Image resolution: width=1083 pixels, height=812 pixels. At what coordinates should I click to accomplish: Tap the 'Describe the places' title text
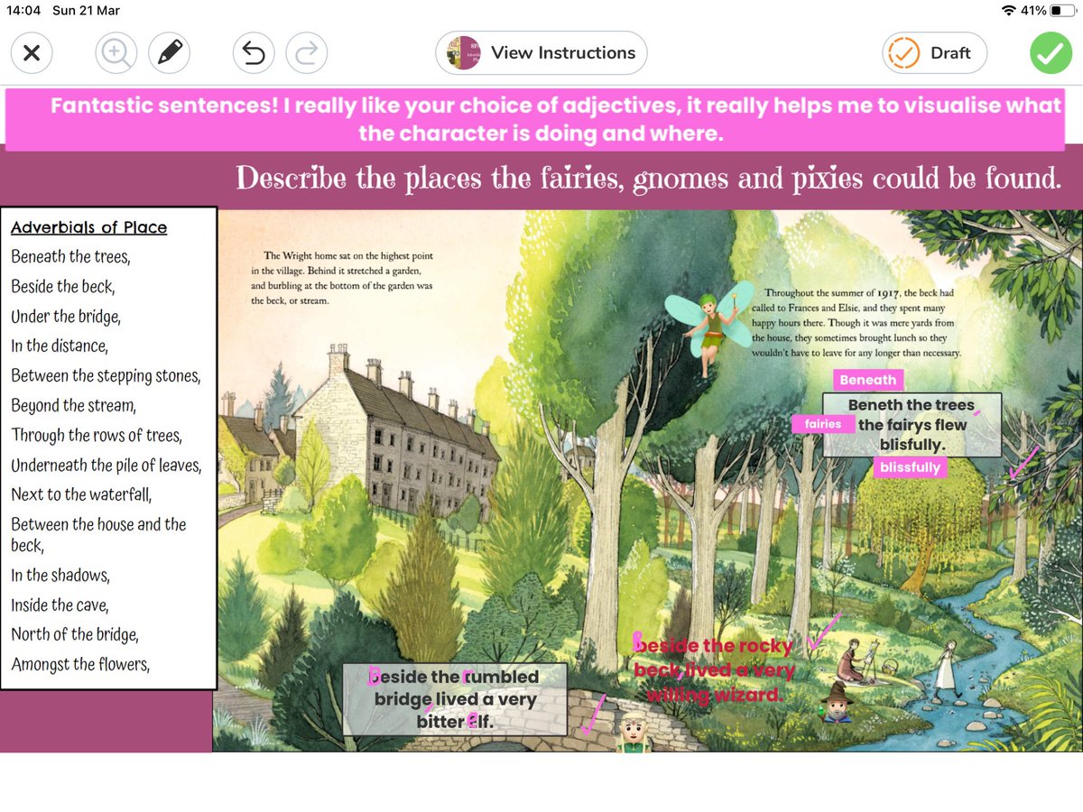(648, 178)
